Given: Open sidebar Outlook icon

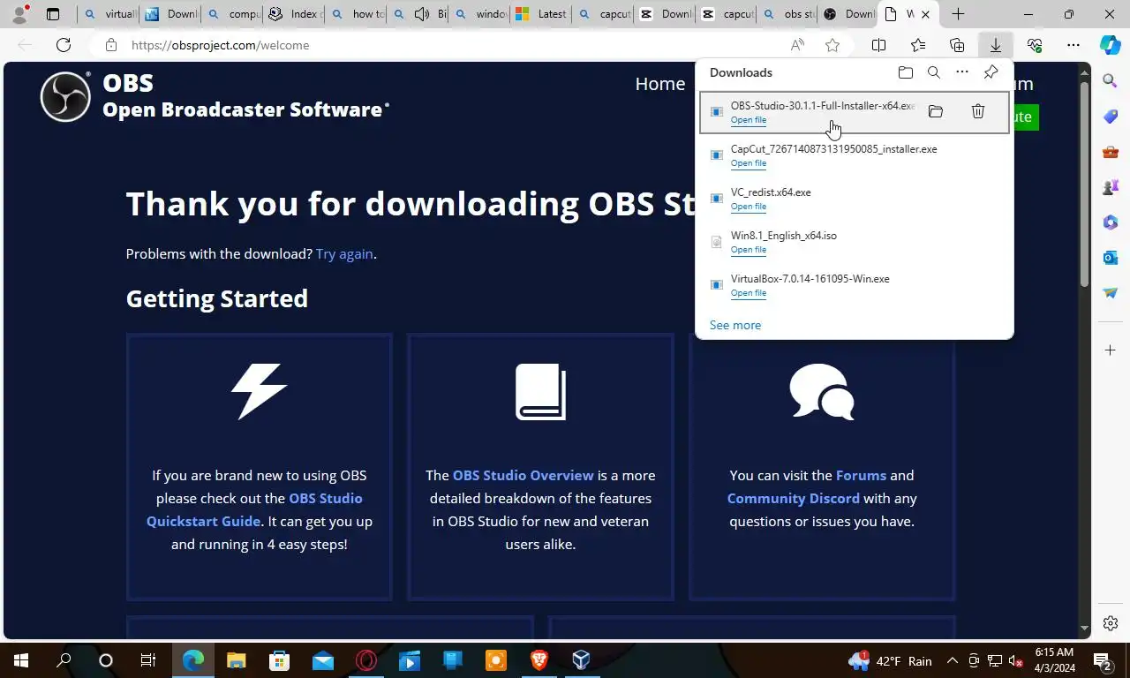Looking at the screenshot, I should click(1110, 258).
